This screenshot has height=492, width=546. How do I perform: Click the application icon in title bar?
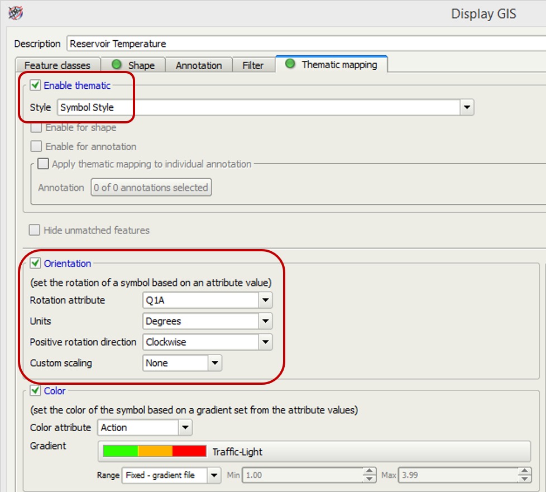click(15, 12)
